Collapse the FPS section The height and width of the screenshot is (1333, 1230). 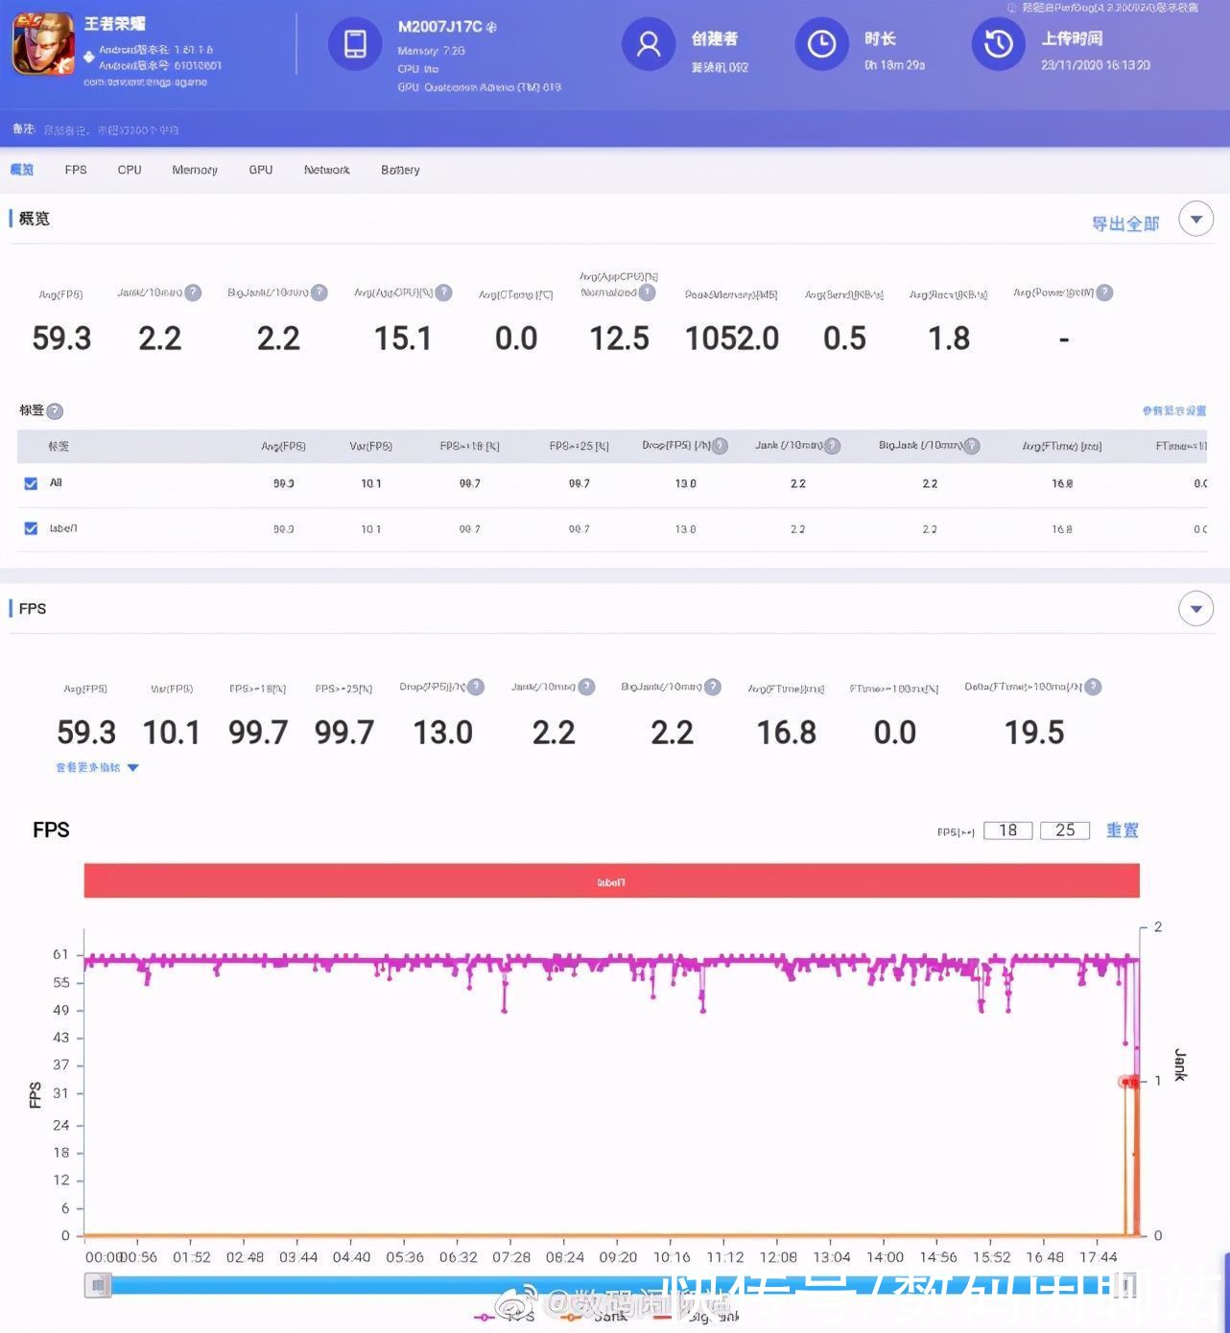pyautogui.click(x=1195, y=609)
